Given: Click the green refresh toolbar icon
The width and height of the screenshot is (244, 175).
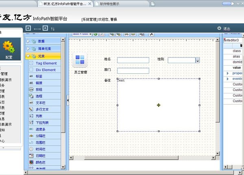Looking at the screenshot, I should pos(96,34).
